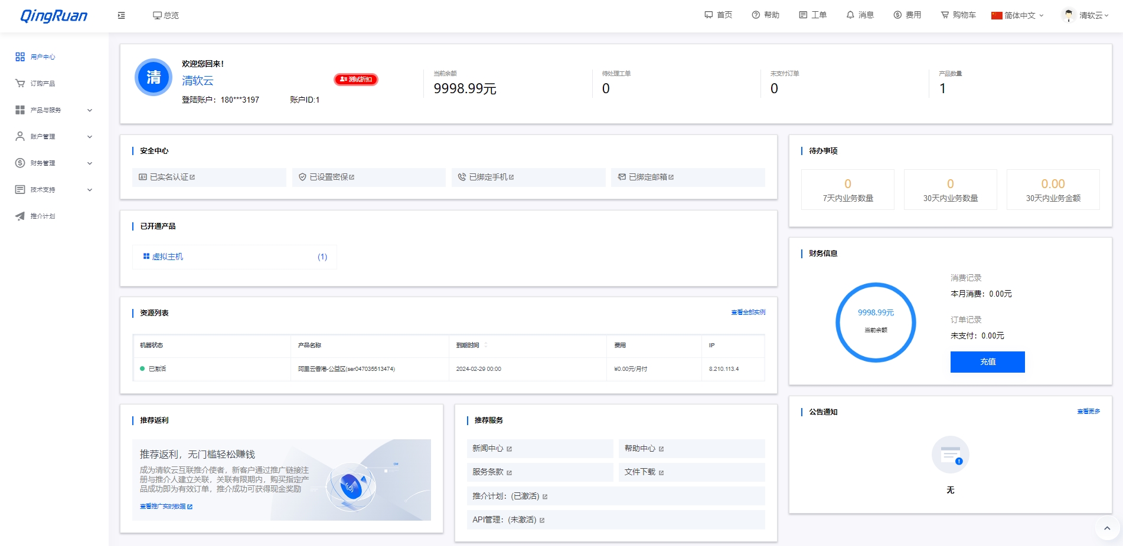Open the 购物车 shopping cart
The width and height of the screenshot is (1123, 546).
958,15
